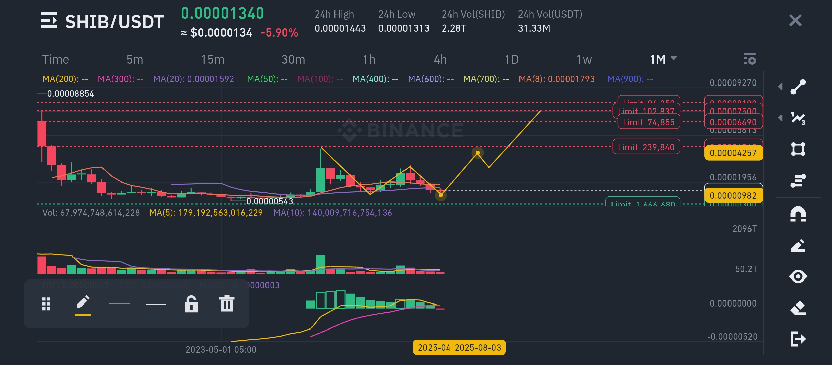The image size is (832, 365).
Task: Select the wave pattern drawing tool
Action: [x=798, y=118]
